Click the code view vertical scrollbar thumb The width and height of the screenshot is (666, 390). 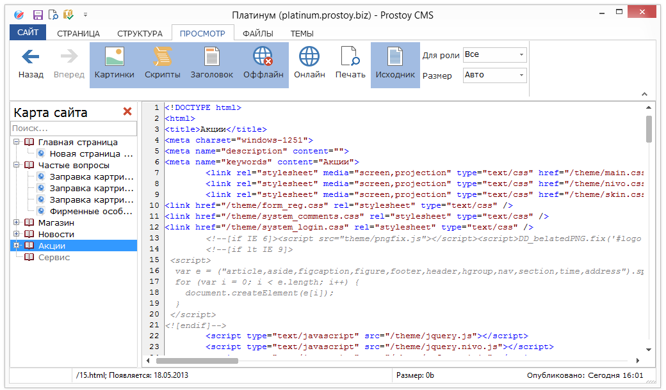(x=649, y=129)
